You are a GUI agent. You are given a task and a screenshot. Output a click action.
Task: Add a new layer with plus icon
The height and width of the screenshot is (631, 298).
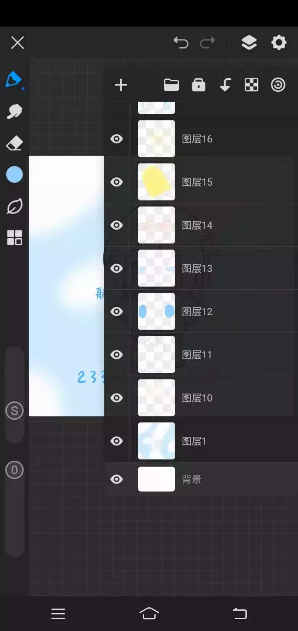(121, 85)
